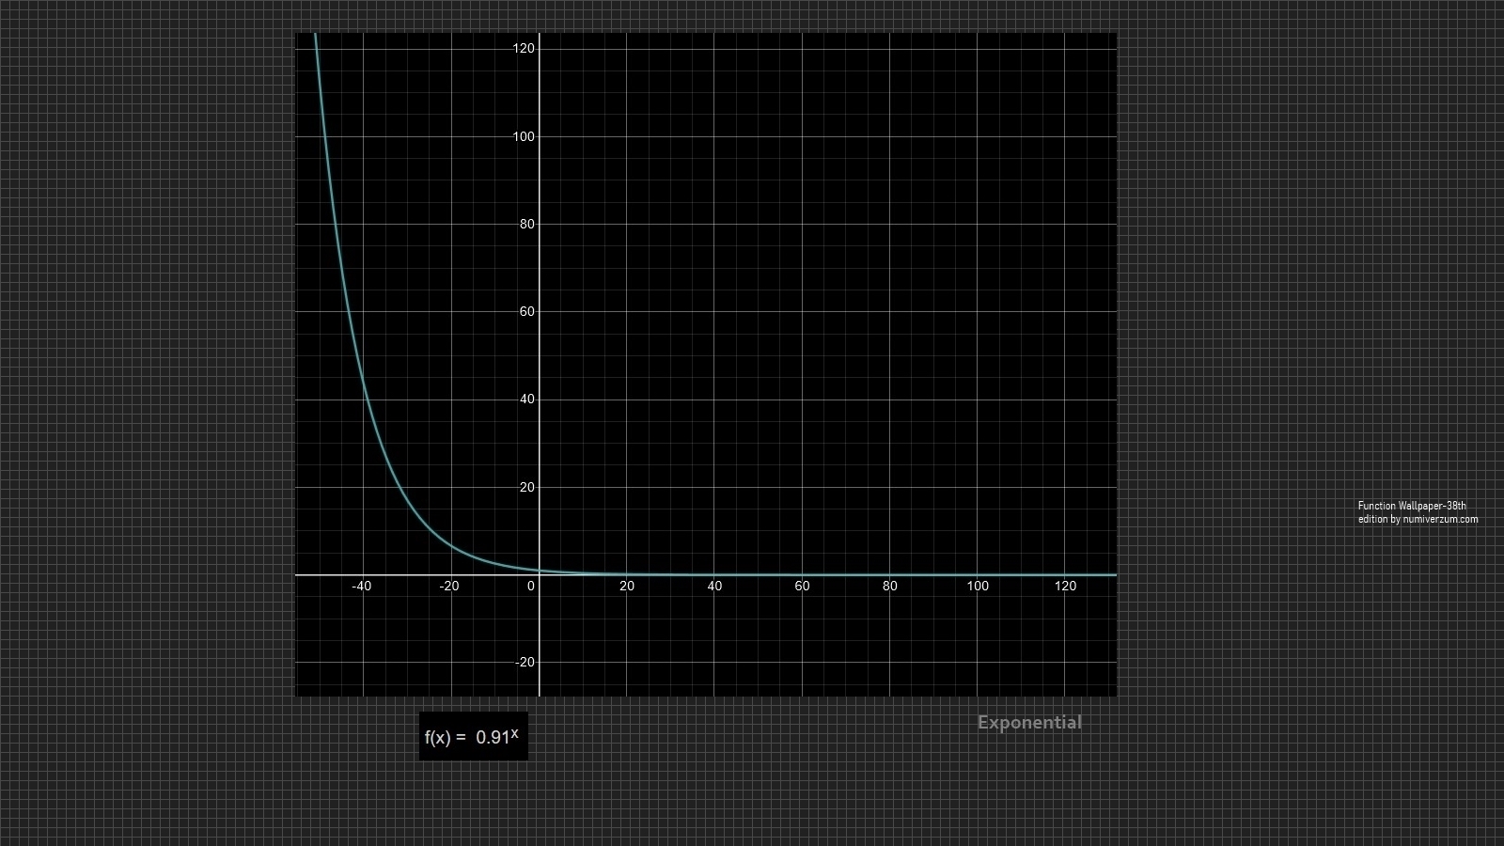Select the y-axis label 40
Screen dimensions: 1504x846
tap(526, 399)
